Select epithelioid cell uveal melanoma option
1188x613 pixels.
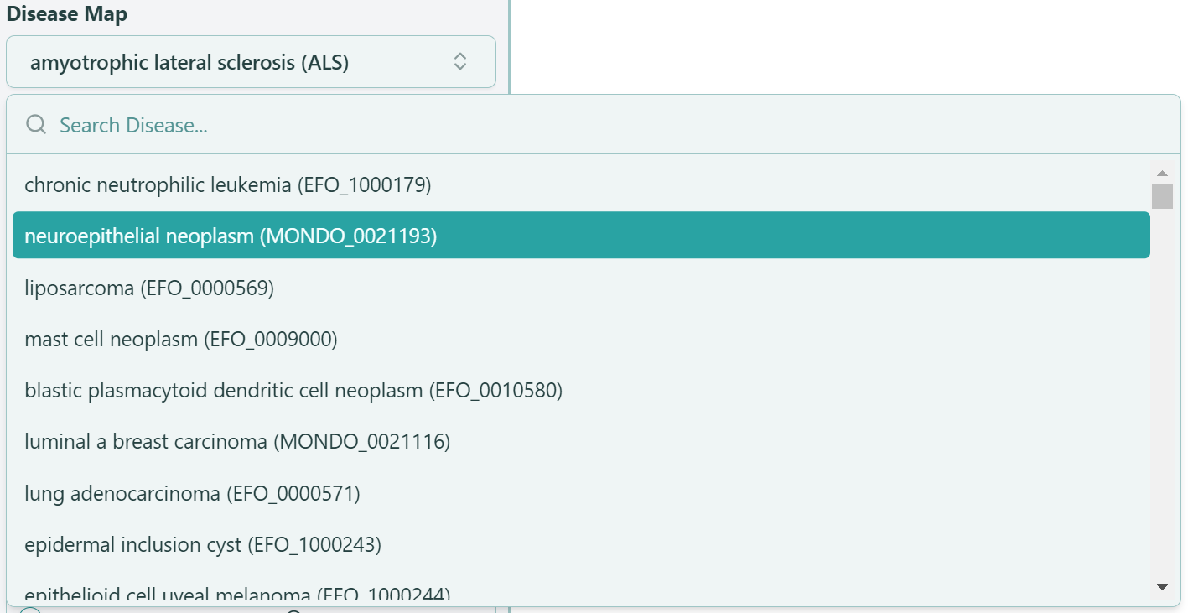(237, 595)
